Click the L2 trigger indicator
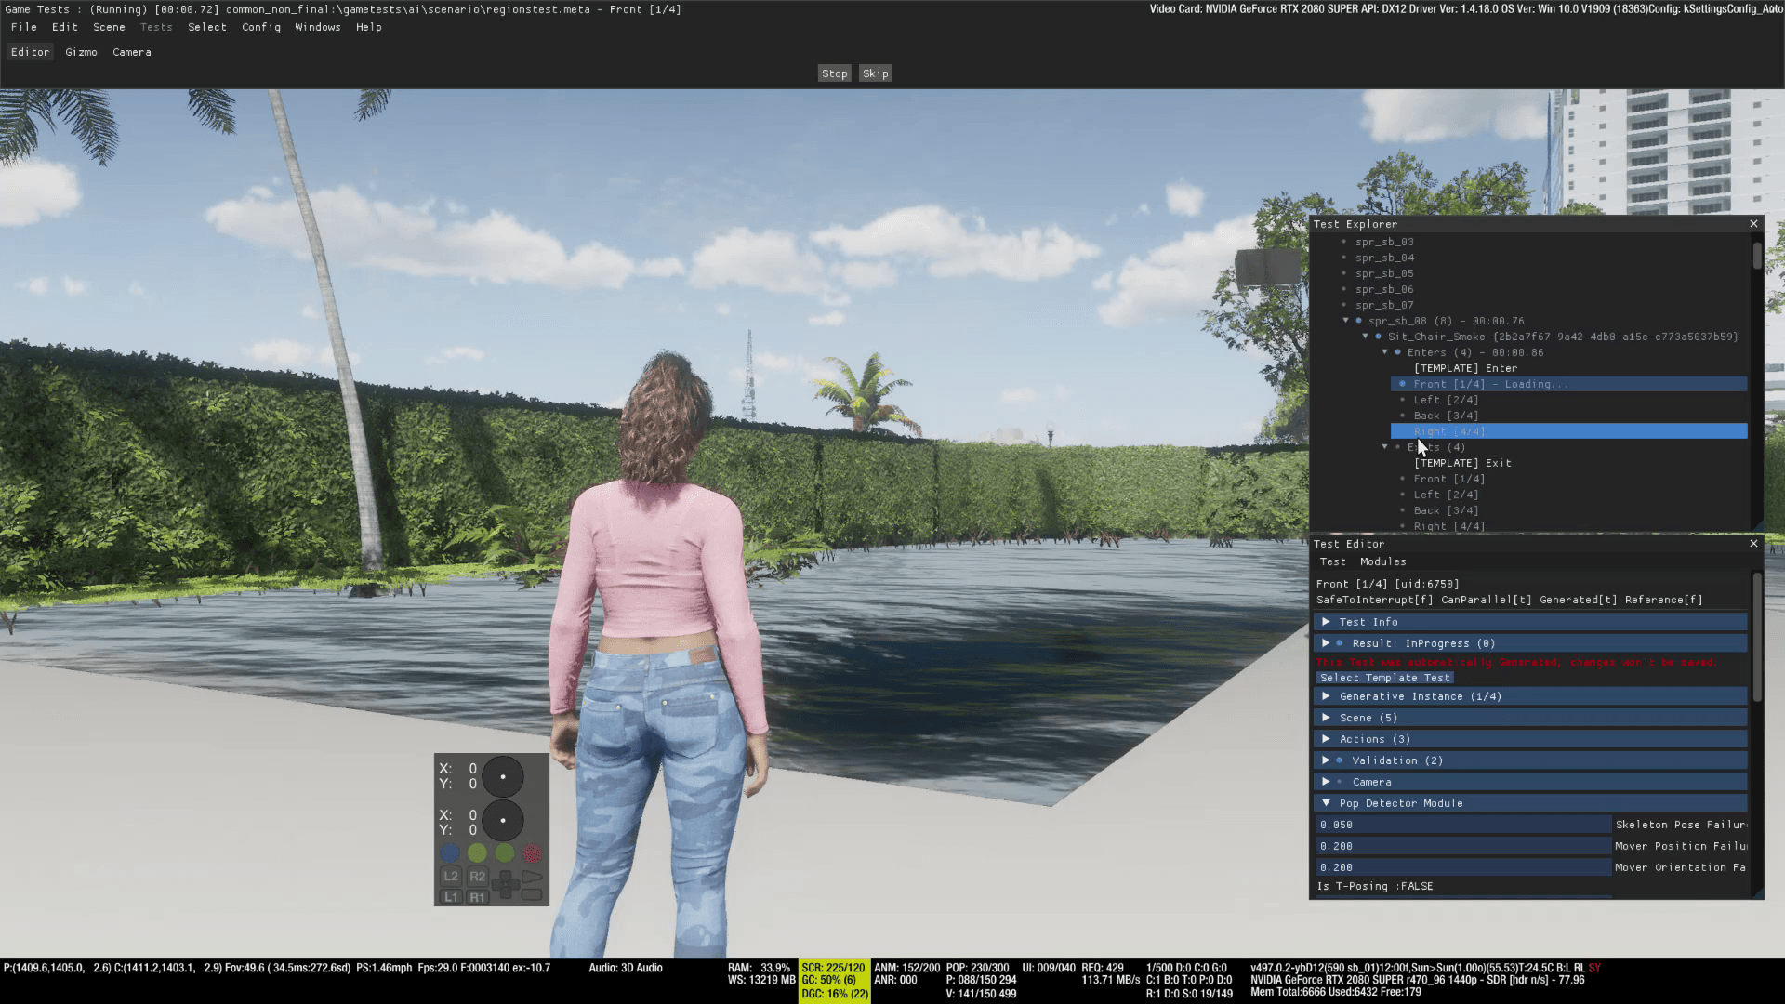The image size is (1785, 1004). [x=451, y=876]
